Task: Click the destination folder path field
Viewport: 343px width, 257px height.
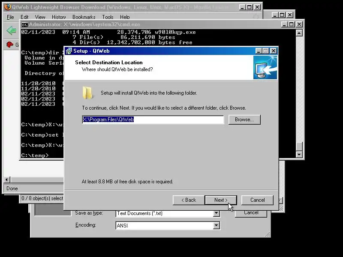Action: coord(153,120)
